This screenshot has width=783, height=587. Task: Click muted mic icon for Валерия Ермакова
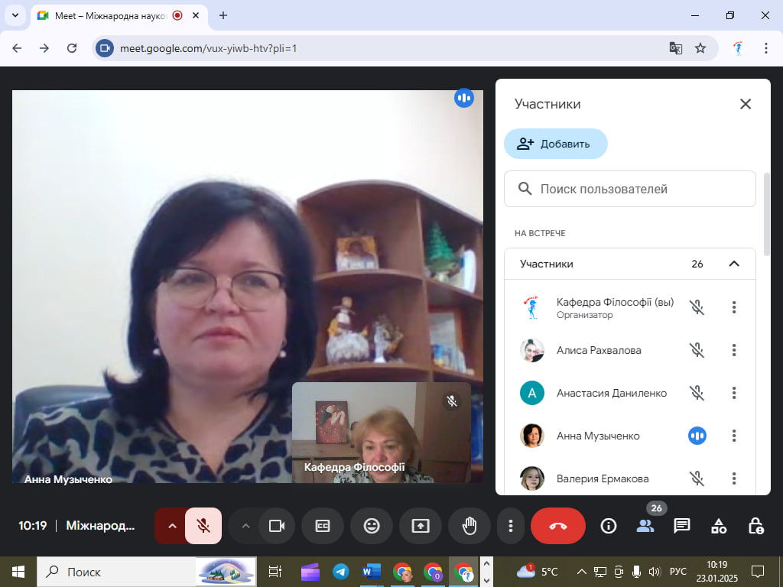tap(697, 478)
